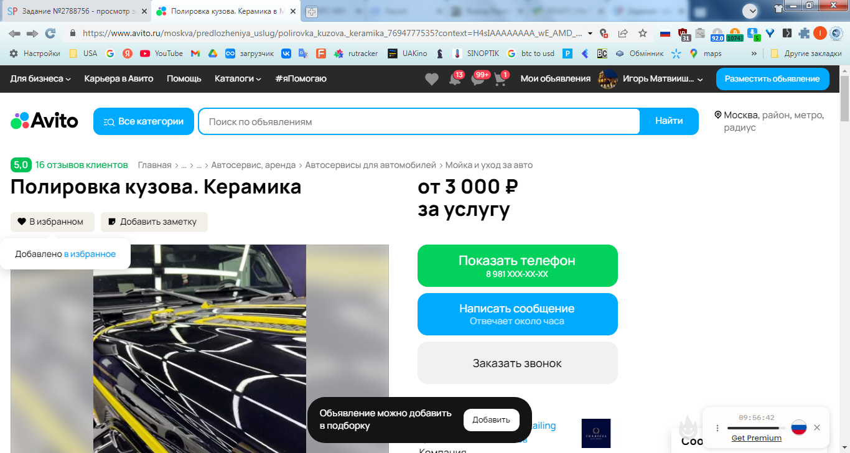Image resolution: width=850 pixels, height=453 pixels.
Task: Click Написать сообщение button
Action: 517,314
